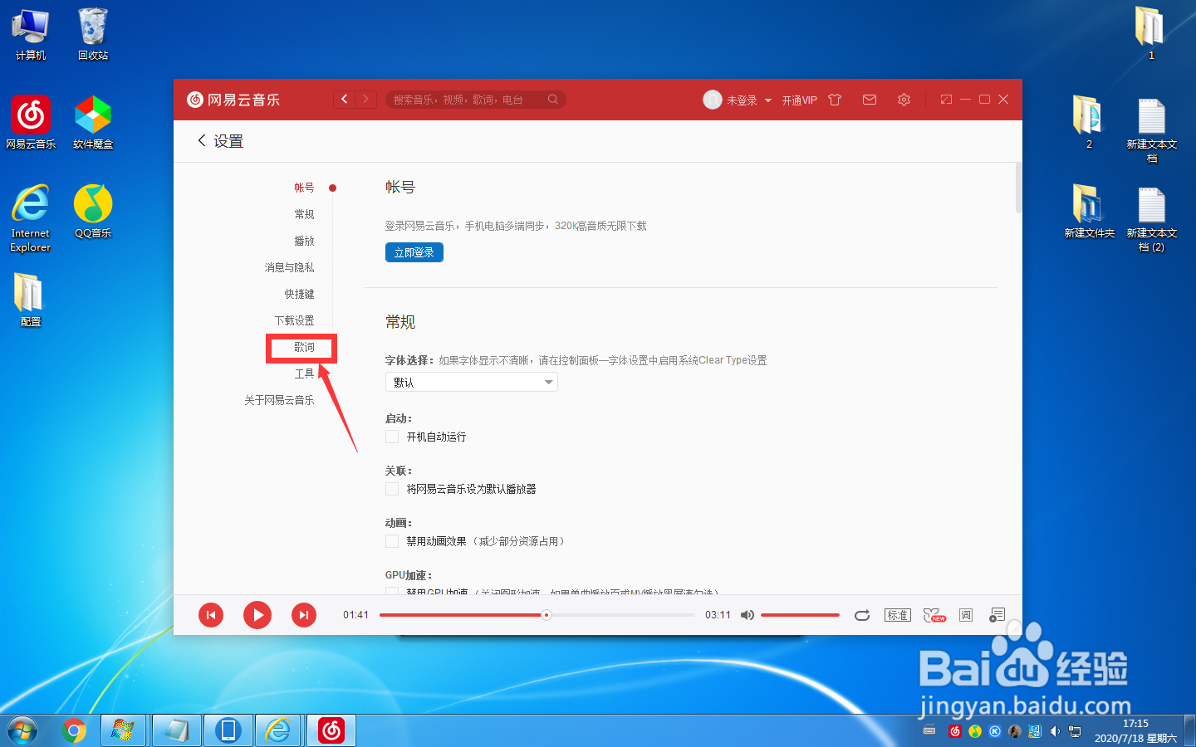The width and height of the screenshot is (1196, 747).
Task: Click the 立即登录 button
Action: pyautogui.click(x=414, y=251)
